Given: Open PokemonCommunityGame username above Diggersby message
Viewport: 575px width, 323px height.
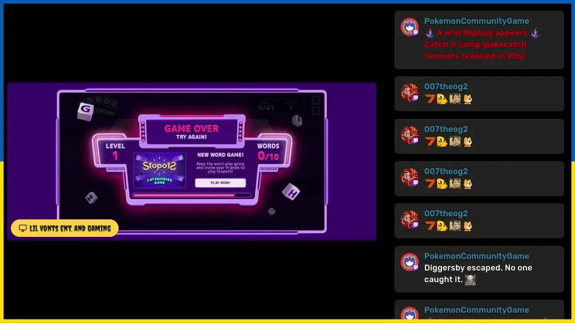Looking at the screenshot, I should point(477,256).
